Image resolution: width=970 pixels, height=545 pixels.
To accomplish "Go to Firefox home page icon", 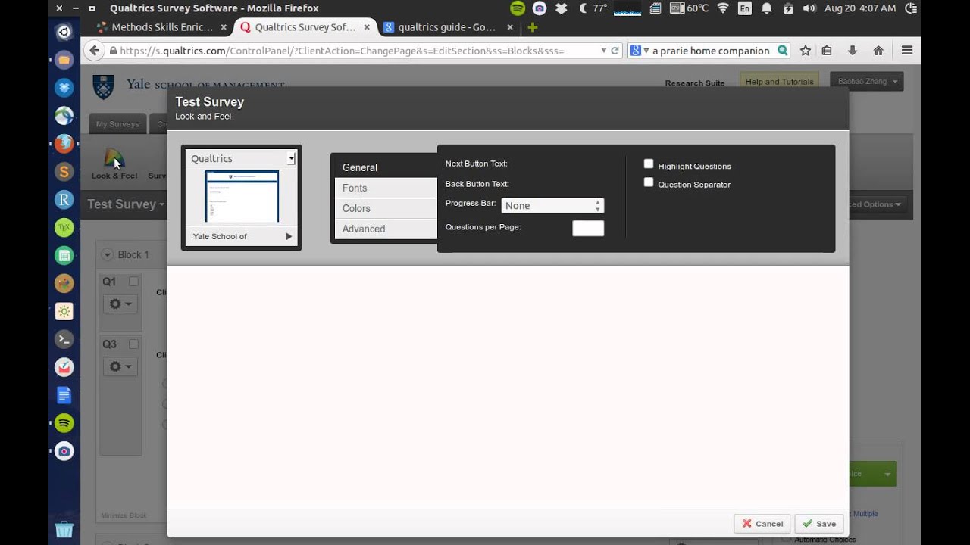I will [x=878, y=51].
